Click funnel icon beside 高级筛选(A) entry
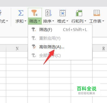The width and height of the screenshot is (107, 103). pos(34,47)
